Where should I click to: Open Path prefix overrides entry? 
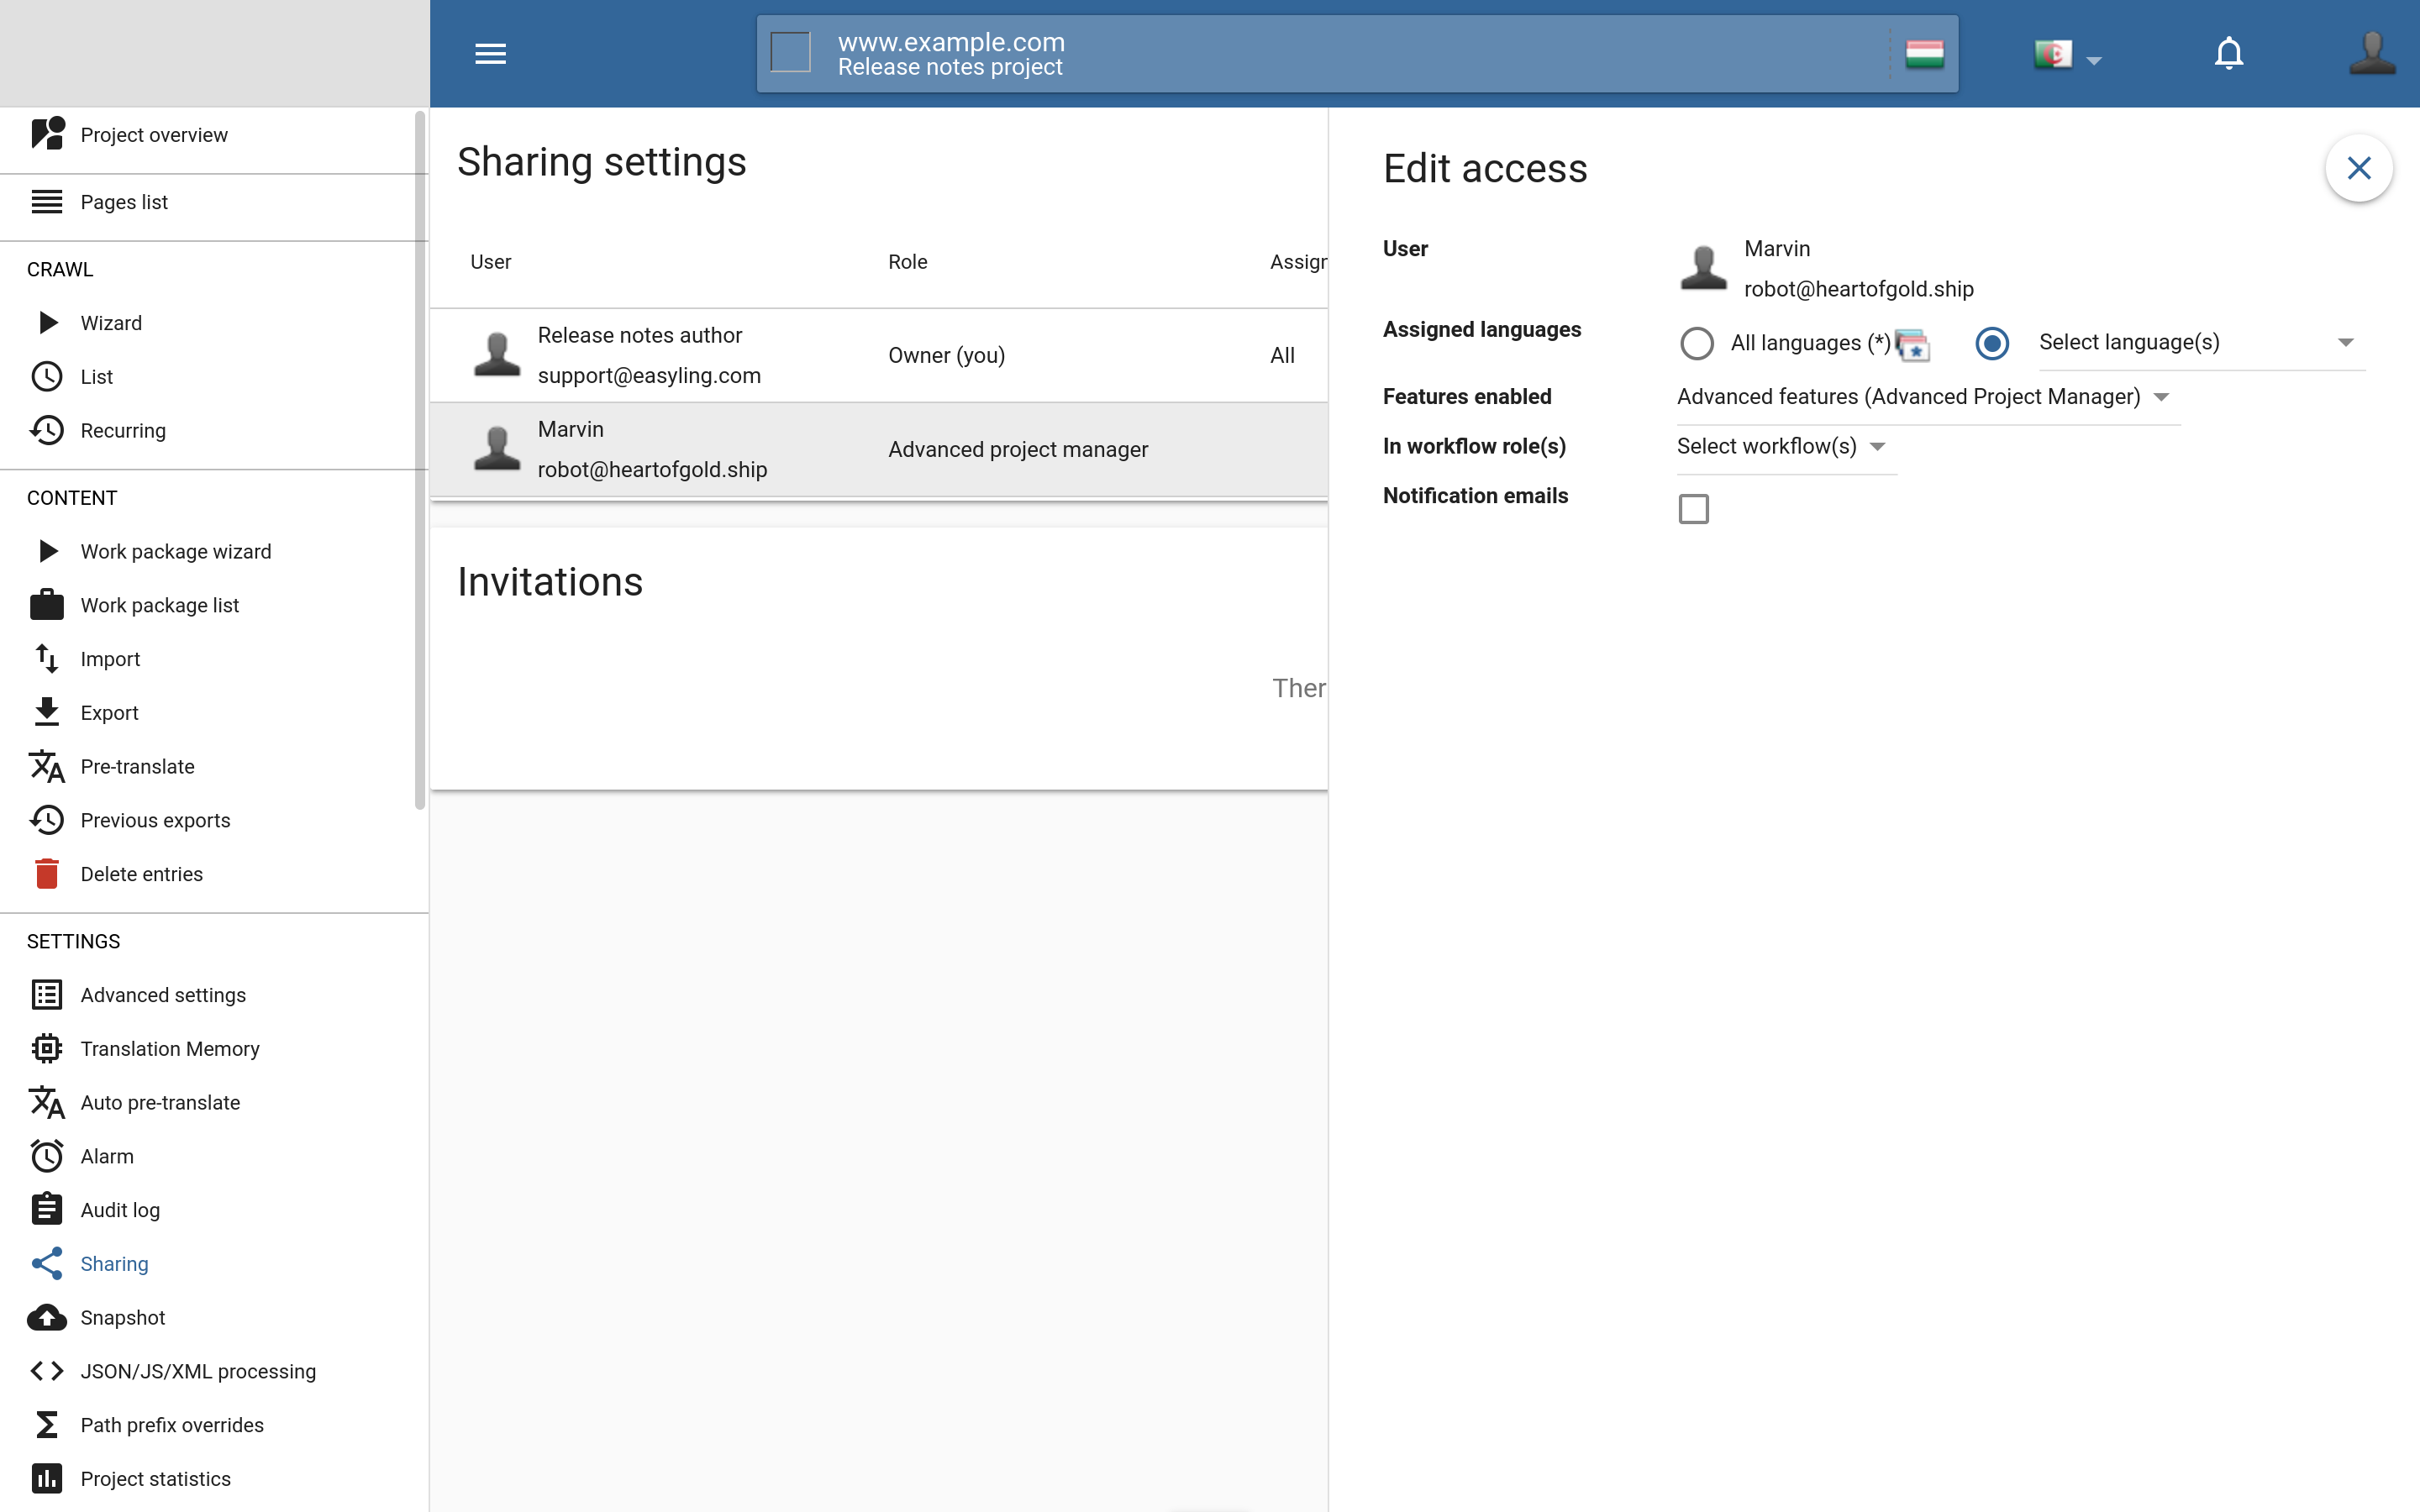click(214, 1424)
